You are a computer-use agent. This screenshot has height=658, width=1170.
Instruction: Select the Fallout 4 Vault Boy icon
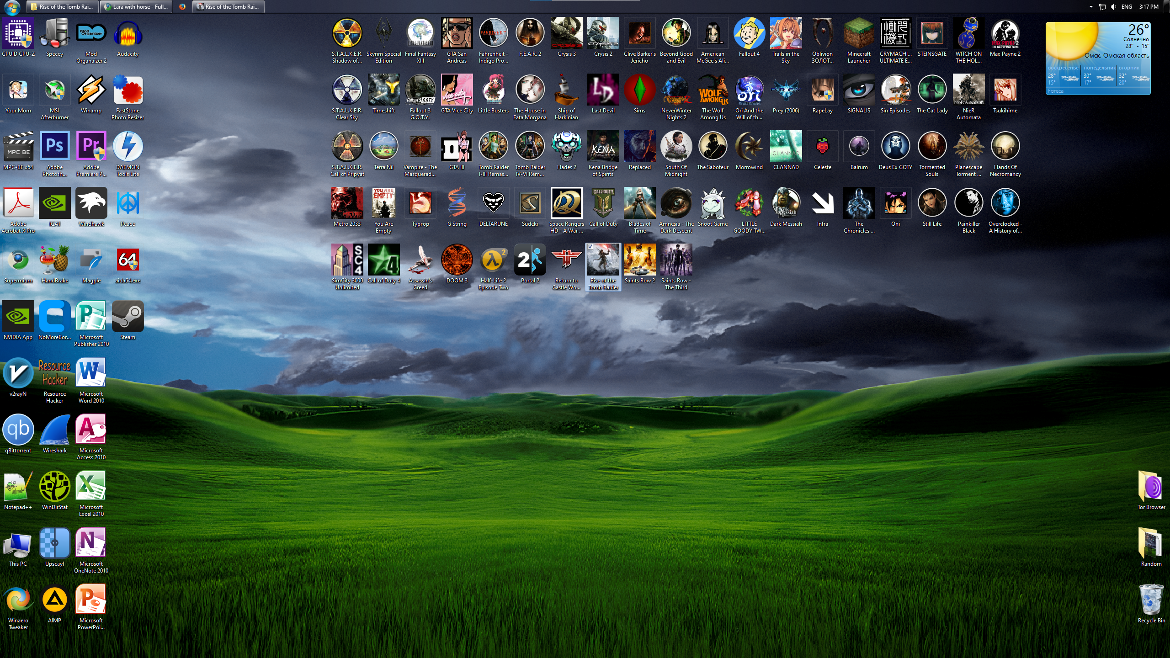pos(750,33)
